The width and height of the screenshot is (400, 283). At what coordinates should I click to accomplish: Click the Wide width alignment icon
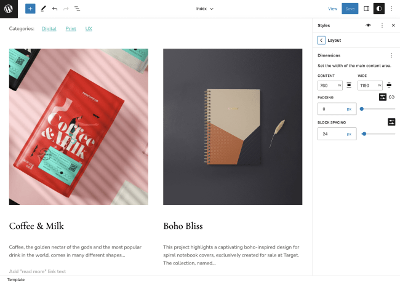tap(389, 86)
